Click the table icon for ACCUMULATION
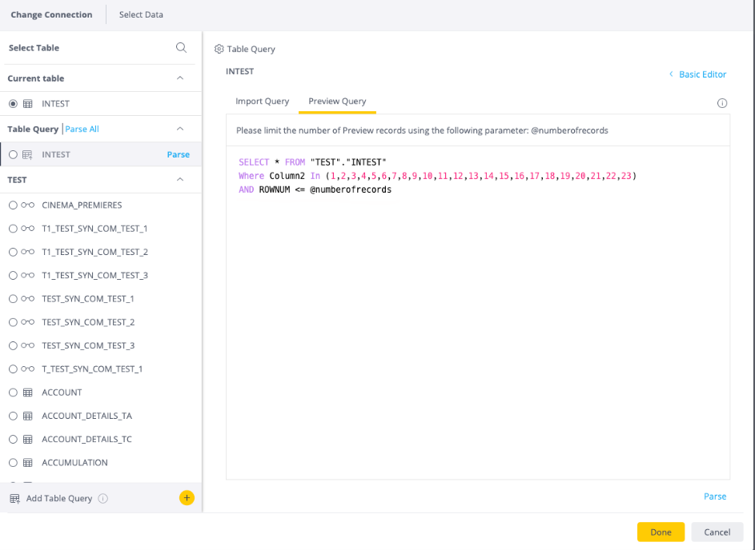Viewport: 755px width, 550px height. tap(28, 463)
